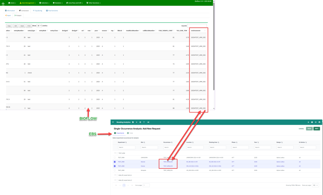Click the star favorites icon in EBS header

136,122
